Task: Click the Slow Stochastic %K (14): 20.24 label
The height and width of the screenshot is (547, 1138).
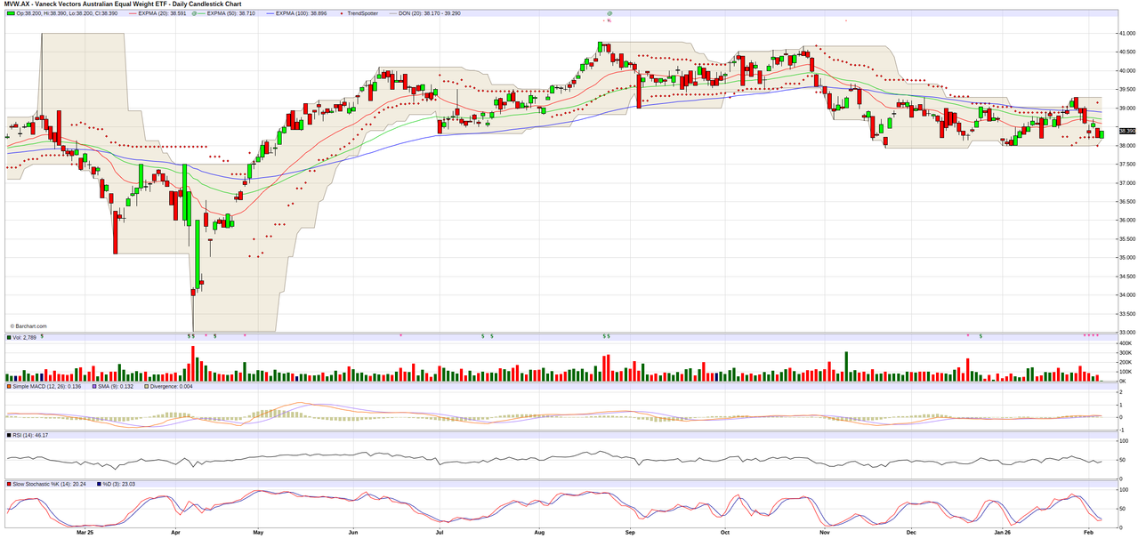Action: pyautogui.click(x=50, y=484)
